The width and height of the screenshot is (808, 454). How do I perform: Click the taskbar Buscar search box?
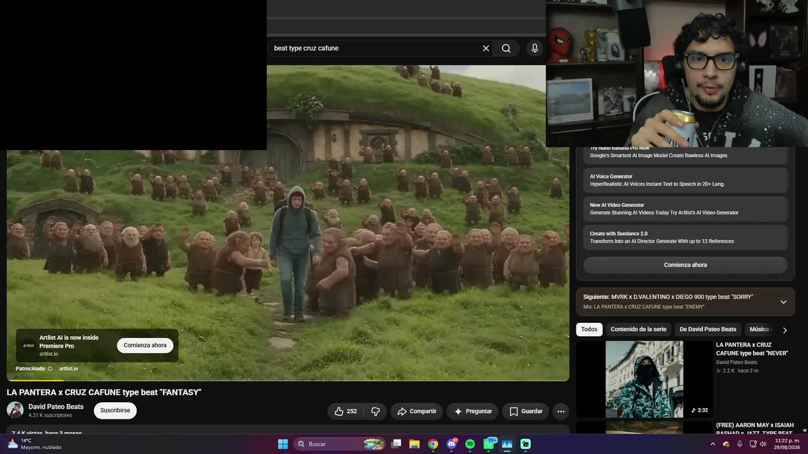pos(340,444)
